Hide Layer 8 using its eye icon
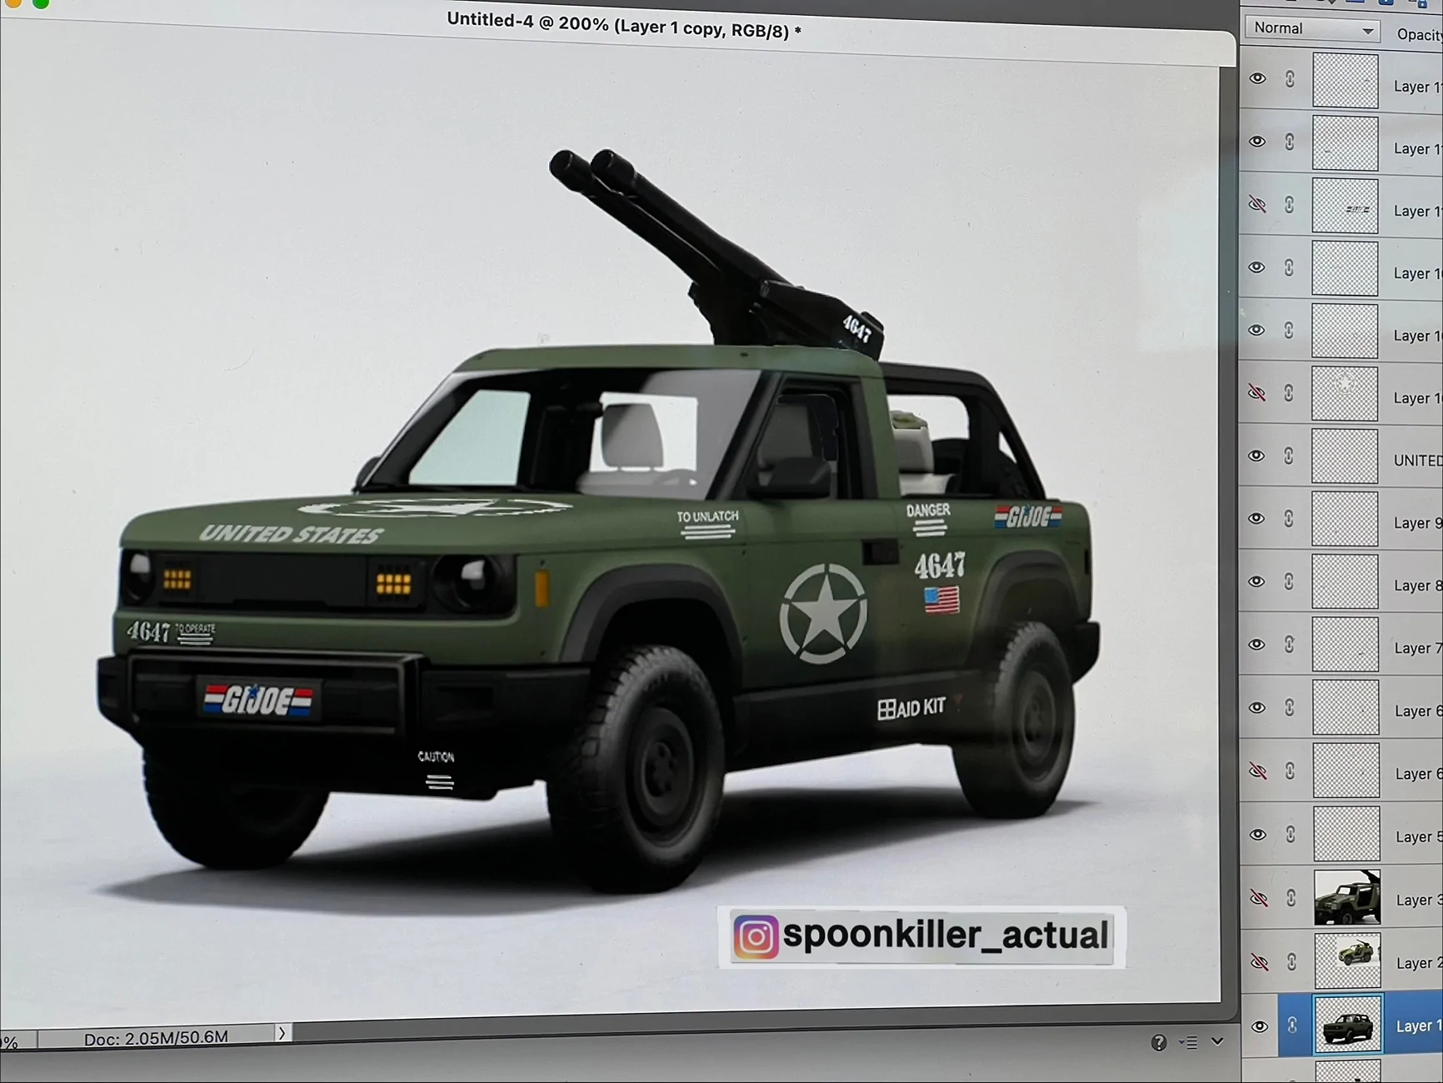1443x1083 pixels. point(1257,581)
